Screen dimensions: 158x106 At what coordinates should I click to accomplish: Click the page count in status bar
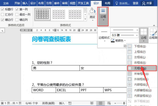point(11,103)
